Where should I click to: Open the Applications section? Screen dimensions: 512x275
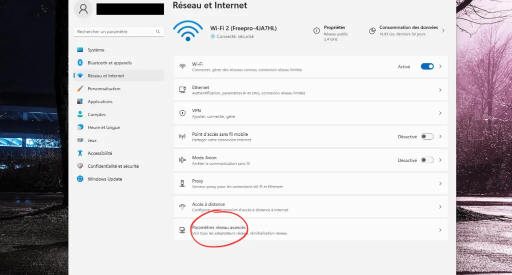click(119, 101)
